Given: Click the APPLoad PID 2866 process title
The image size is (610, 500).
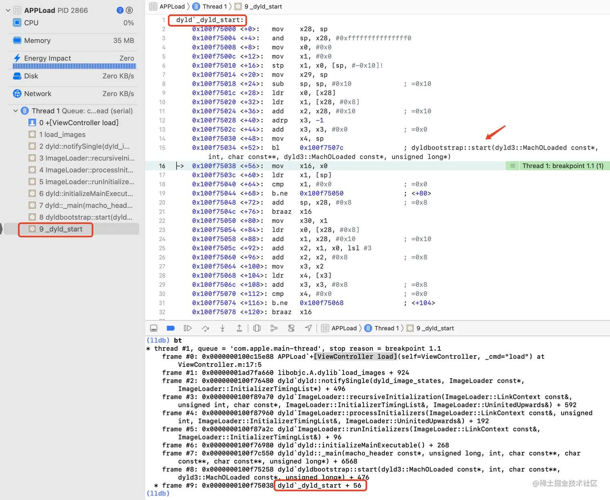Looking at the screenshot, I should coord(56,10).
